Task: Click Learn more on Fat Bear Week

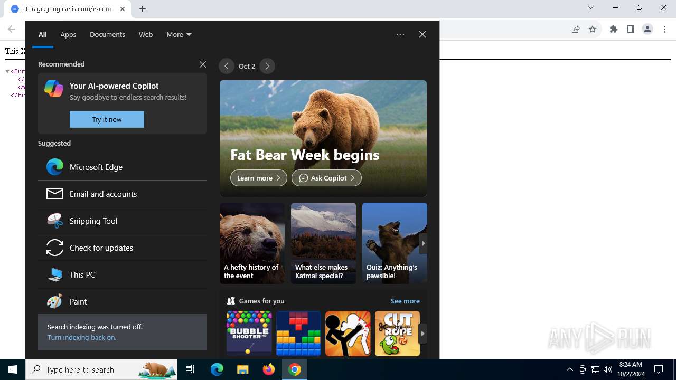Action: [x=259, y=178]
